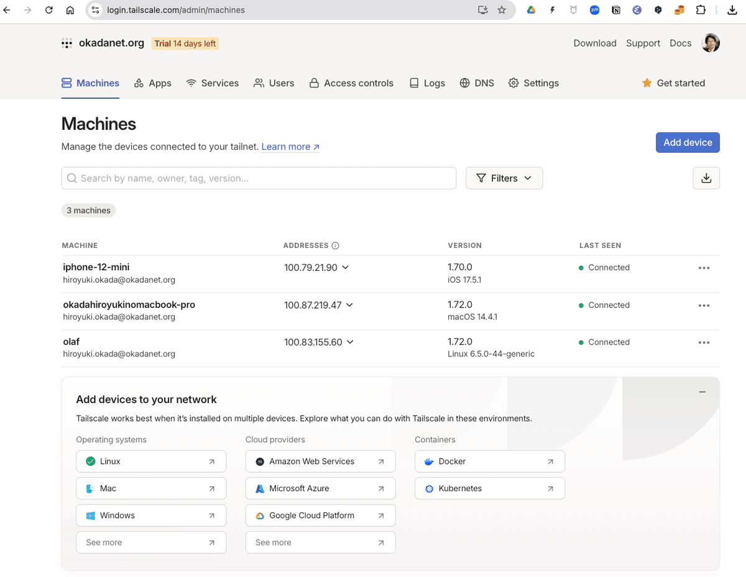
Task: Open the Apps tab
Action: [152, 83]
